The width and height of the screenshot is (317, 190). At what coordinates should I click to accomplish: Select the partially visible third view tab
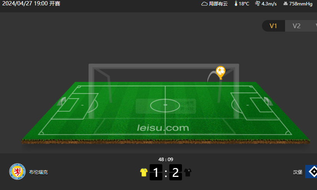tap(312, 26)
